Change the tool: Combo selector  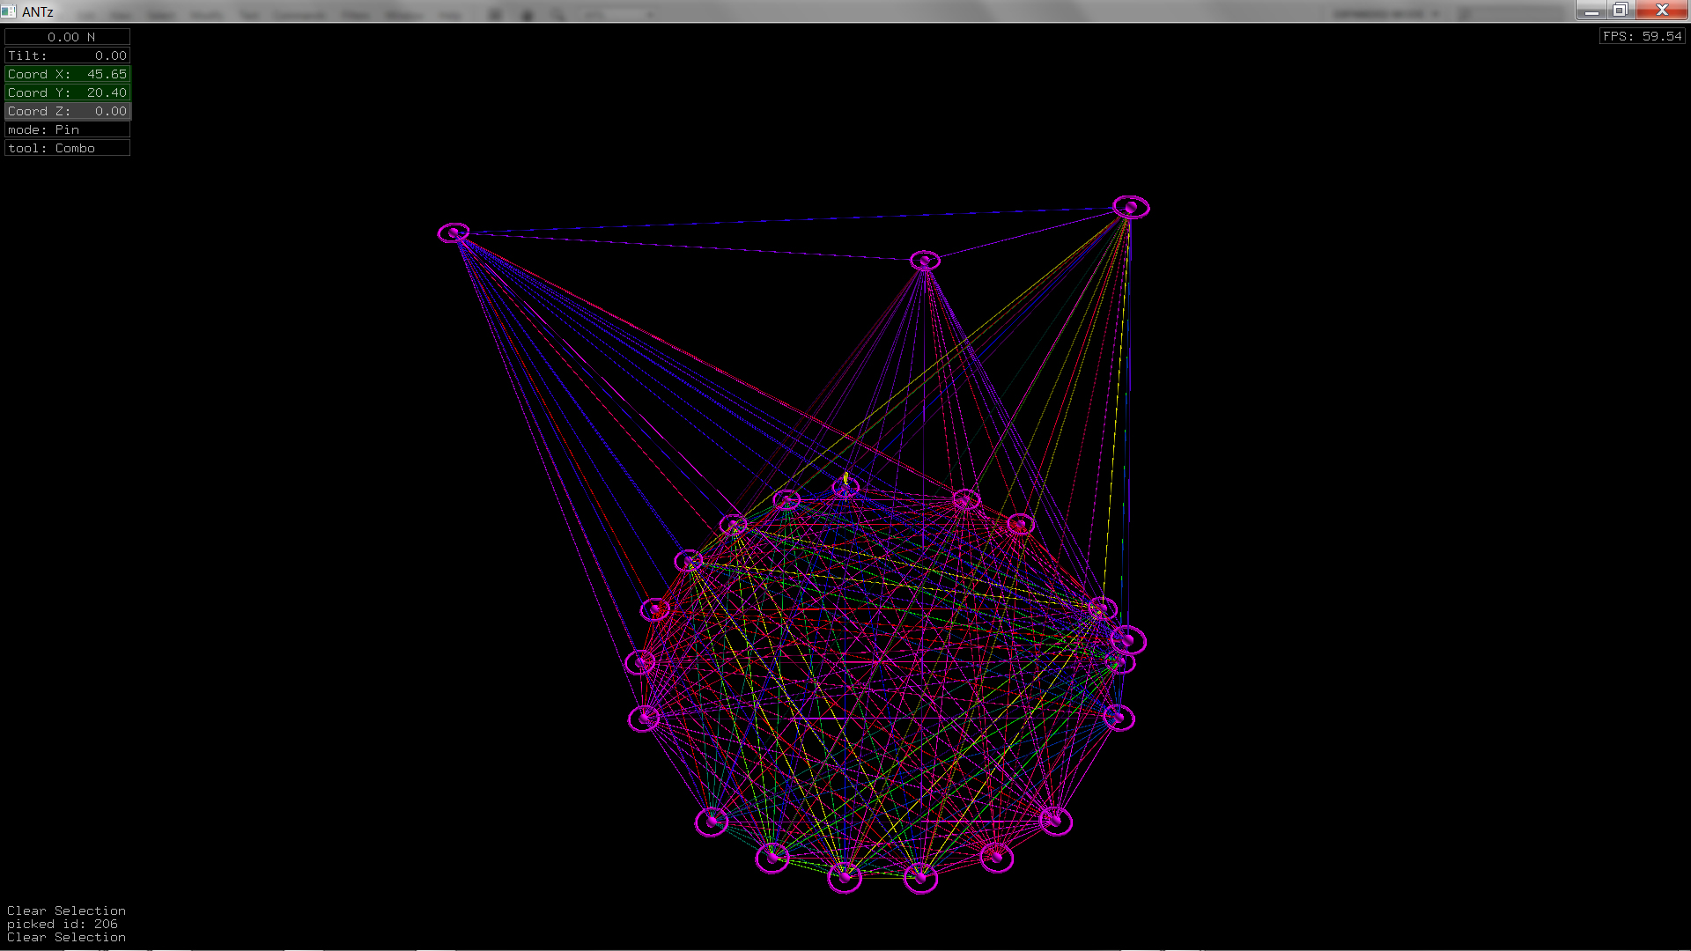pos(68,148)
